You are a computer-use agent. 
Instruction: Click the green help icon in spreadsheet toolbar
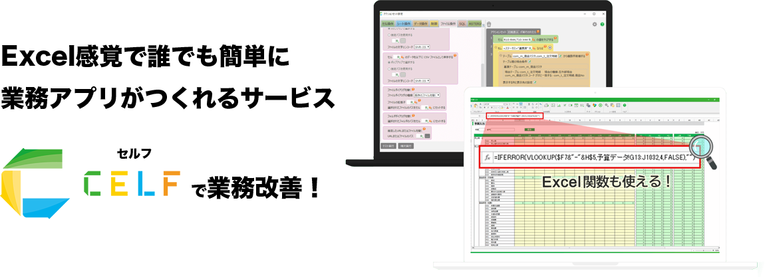pyautogui.click(x=625, y=105)
